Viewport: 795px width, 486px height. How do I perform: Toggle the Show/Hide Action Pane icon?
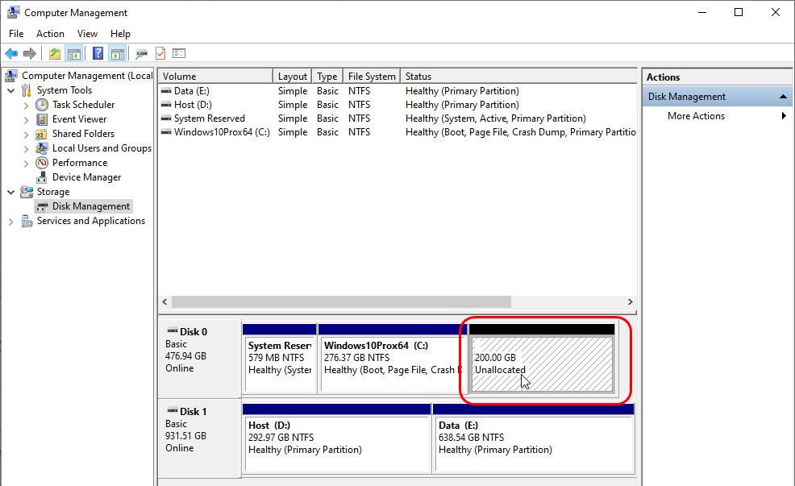118,53
